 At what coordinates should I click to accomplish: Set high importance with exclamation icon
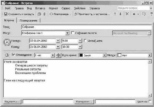coord(115,14)
